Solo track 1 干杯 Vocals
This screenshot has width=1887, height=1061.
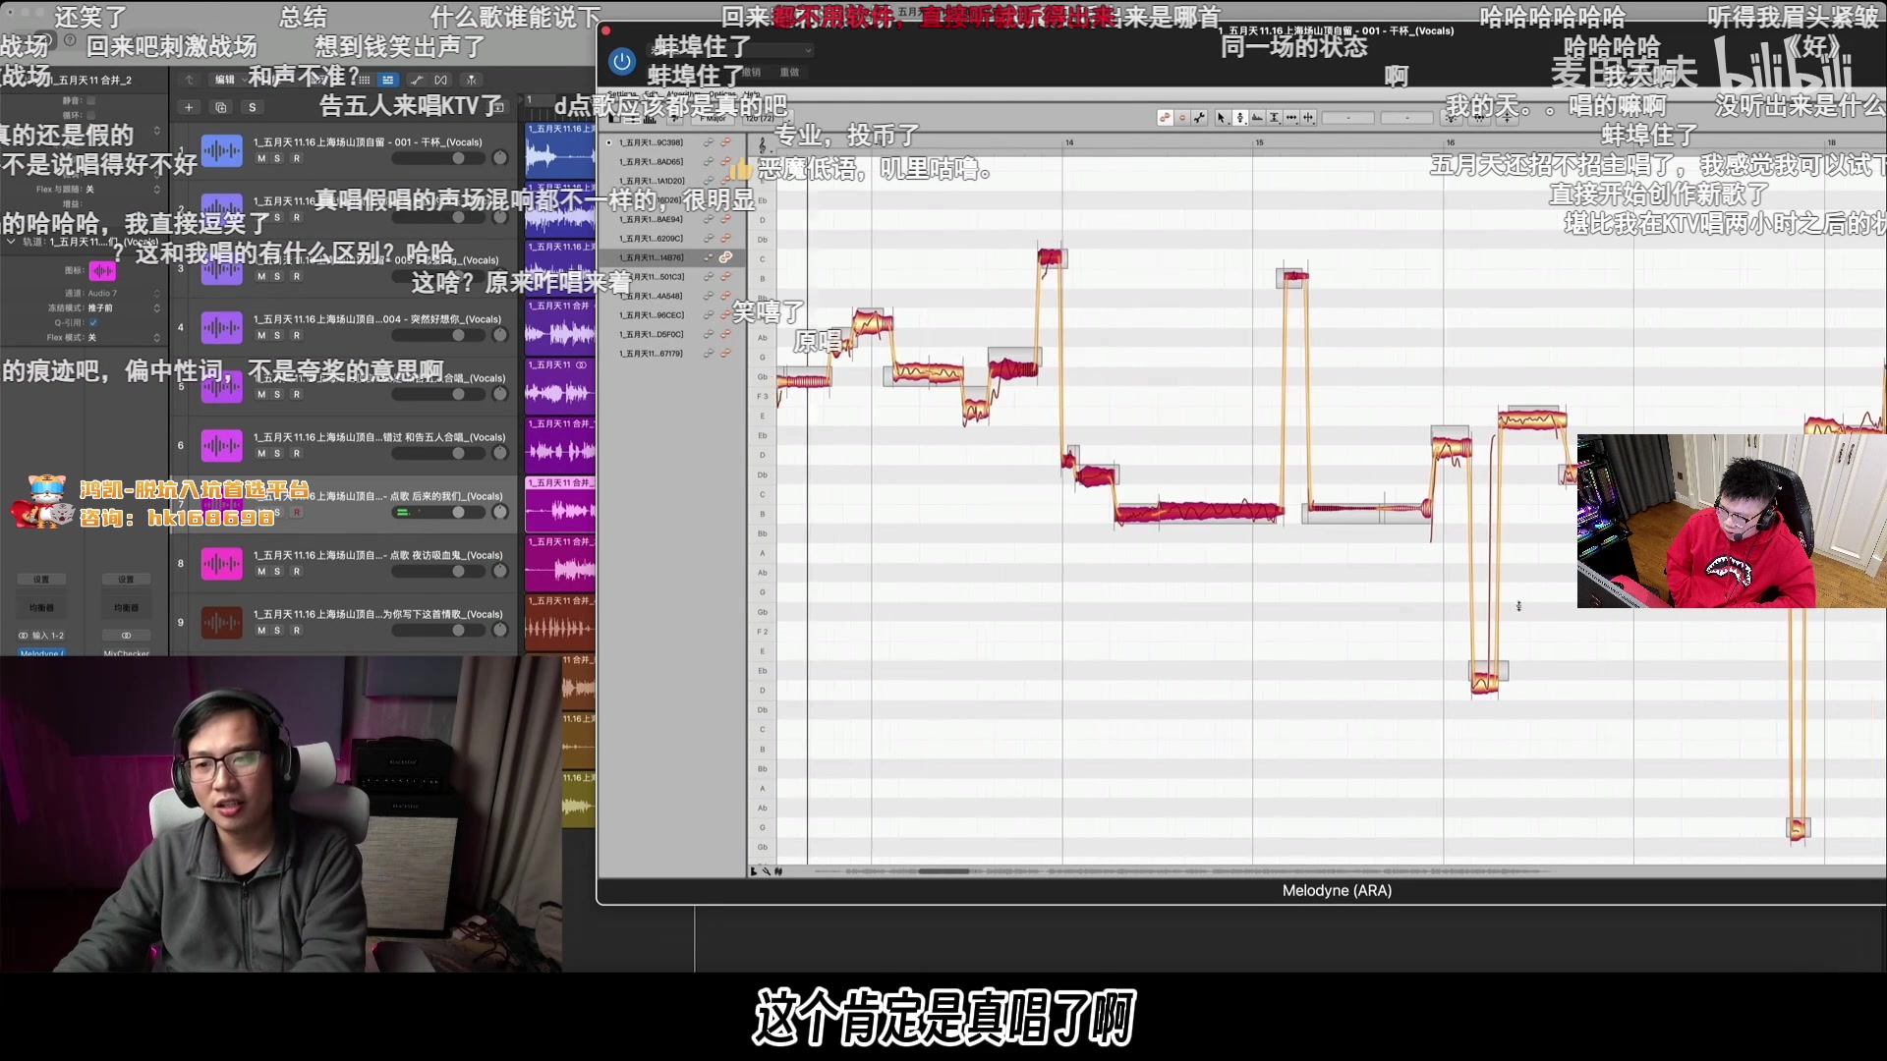pos(277,158)
